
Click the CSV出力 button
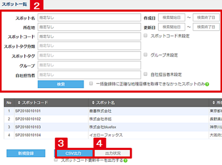(74, 153)
